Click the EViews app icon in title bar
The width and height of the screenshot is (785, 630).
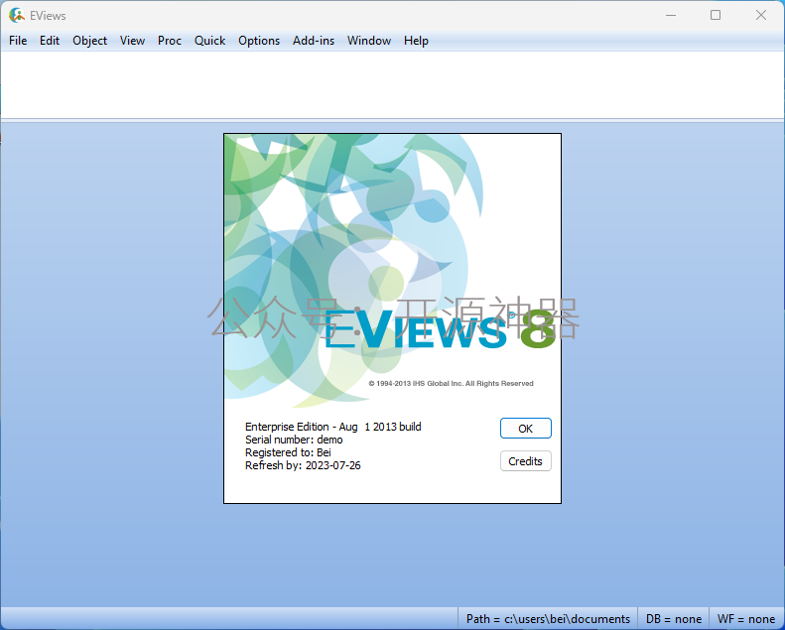point(17,16)
